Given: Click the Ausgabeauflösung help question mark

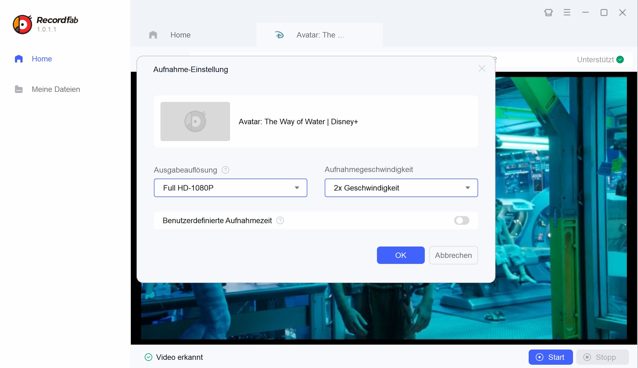Looking at the screenshot, I should 225,170.
